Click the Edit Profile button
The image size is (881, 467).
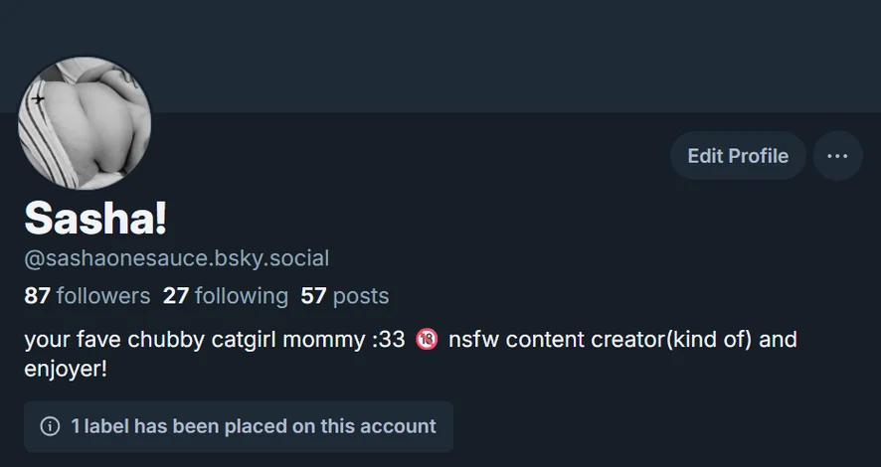(x=737, y=156)
